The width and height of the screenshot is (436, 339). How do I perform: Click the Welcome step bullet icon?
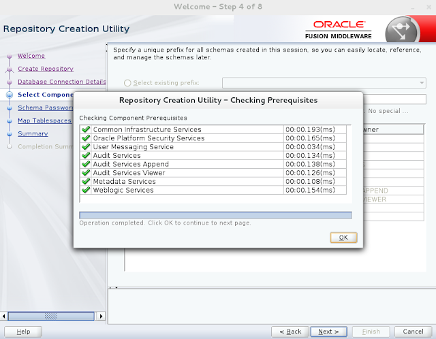[x=10, y=56]
